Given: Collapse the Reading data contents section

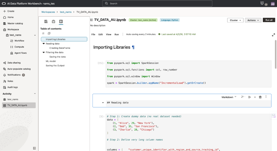Looking at the screenshot, I should coord(44,44).
